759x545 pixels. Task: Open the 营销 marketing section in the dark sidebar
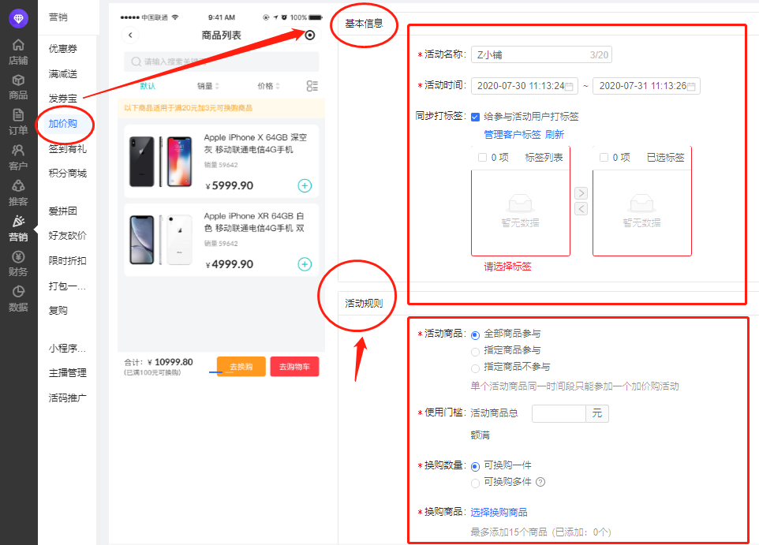(18, 229)
